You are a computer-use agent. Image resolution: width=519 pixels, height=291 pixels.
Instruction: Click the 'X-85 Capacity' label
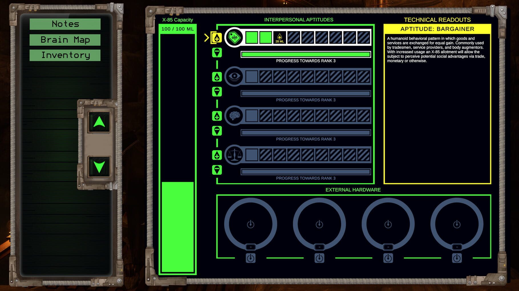coord(177,20)
